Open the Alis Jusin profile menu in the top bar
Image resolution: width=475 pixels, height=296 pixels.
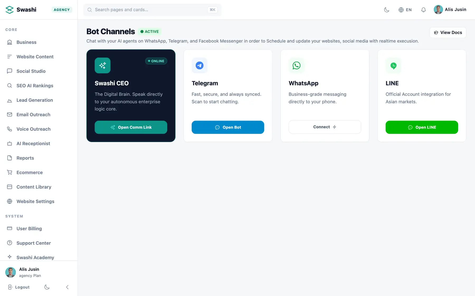[450, 9]
